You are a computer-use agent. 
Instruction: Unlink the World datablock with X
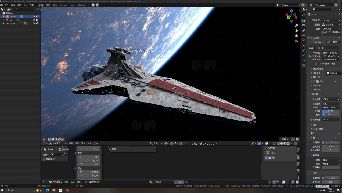click(x=183, y=182)
